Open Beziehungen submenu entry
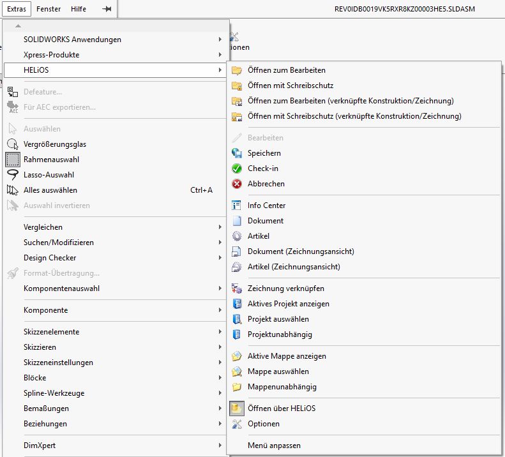This screenshot has width=505, height=457. [x=115, y=424]
